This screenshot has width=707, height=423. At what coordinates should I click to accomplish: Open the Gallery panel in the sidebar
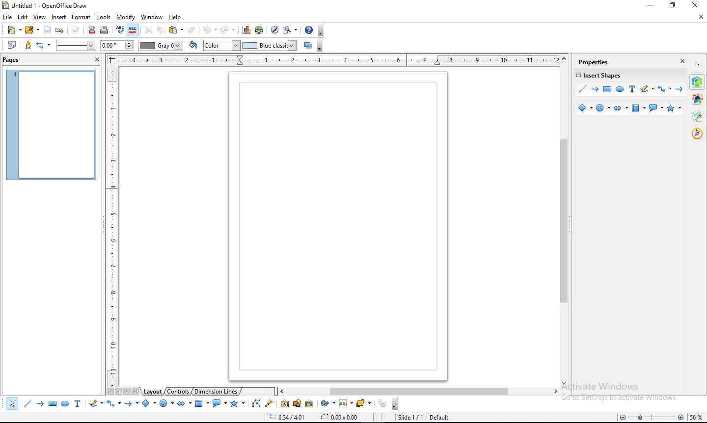coord(697,99)
